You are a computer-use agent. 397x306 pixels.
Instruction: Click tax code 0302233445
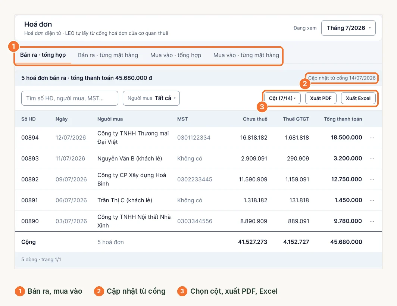click(x=195, y=179)
